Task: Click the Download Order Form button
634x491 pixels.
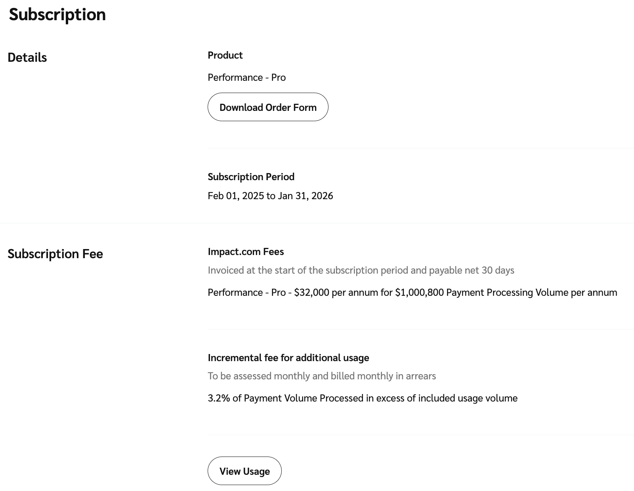Action: [x=268, y=107]
